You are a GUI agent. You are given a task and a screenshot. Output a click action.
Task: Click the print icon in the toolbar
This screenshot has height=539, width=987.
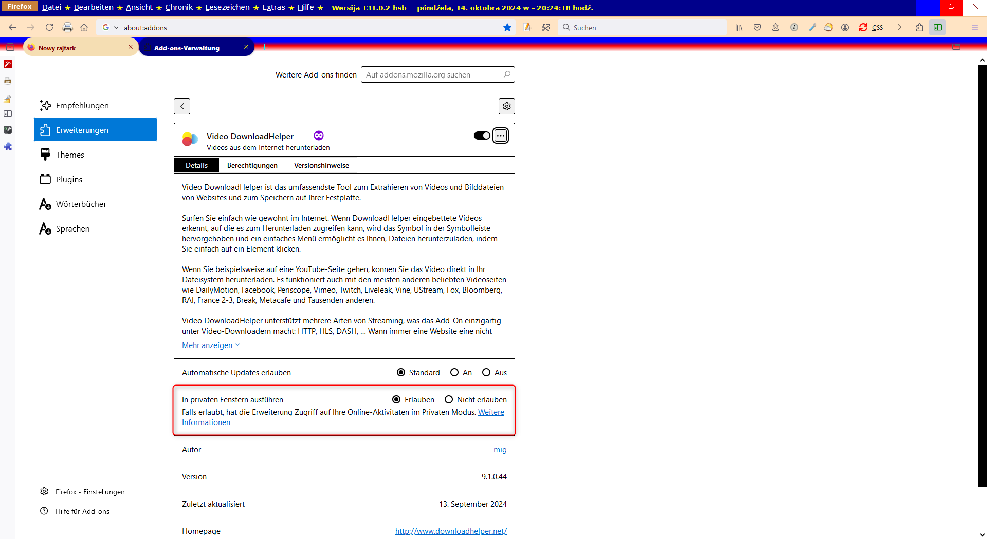click(67, 28)
